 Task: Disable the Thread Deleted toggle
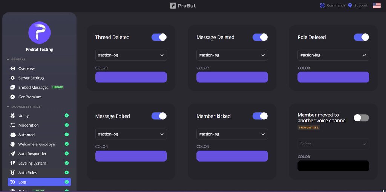pos(159,37)
